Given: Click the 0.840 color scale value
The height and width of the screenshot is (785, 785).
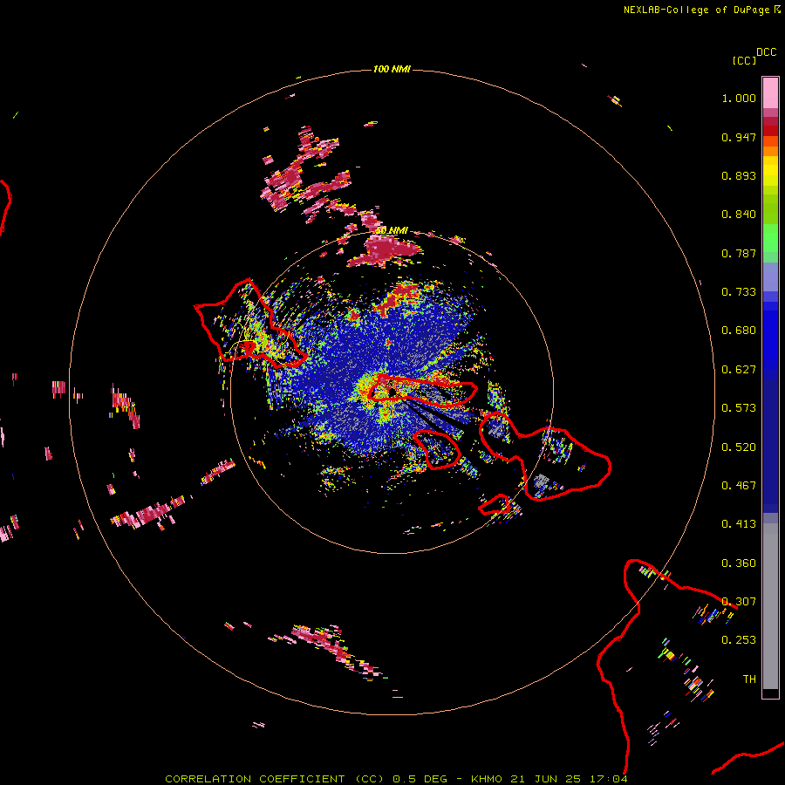Looking at the screenshot, I should point(739,215).
